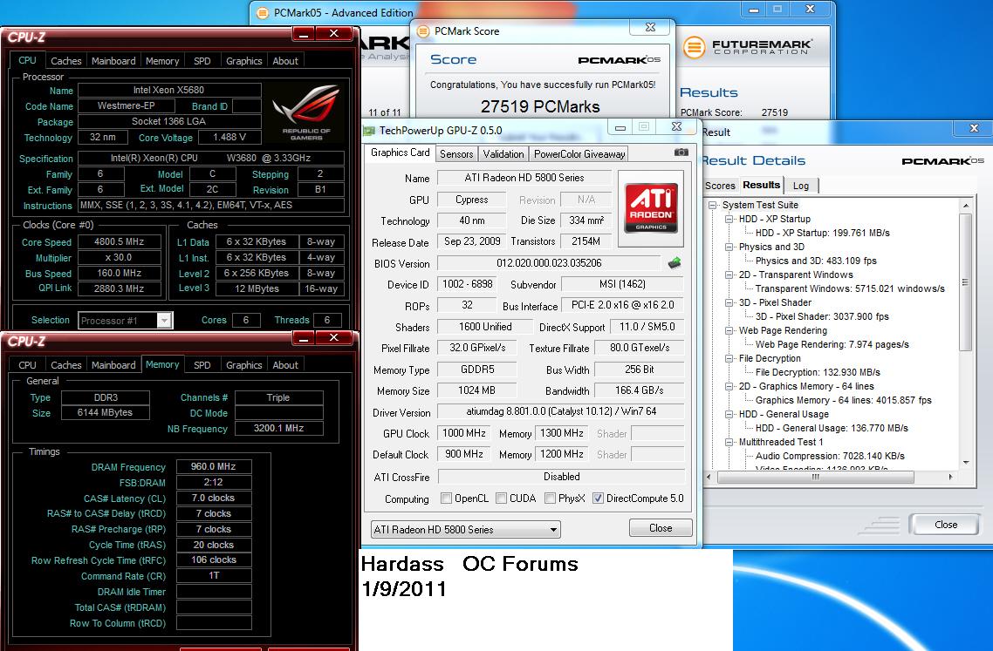Open the Validation tab in GPU-Z

[503, 153]
